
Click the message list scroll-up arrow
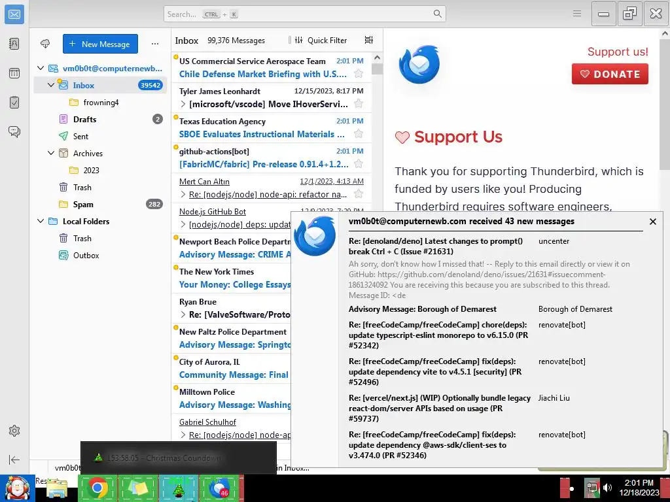[x=377, y=58]
